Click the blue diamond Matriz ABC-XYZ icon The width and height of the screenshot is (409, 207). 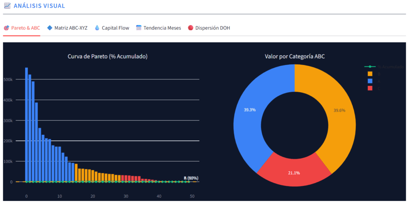50,28
